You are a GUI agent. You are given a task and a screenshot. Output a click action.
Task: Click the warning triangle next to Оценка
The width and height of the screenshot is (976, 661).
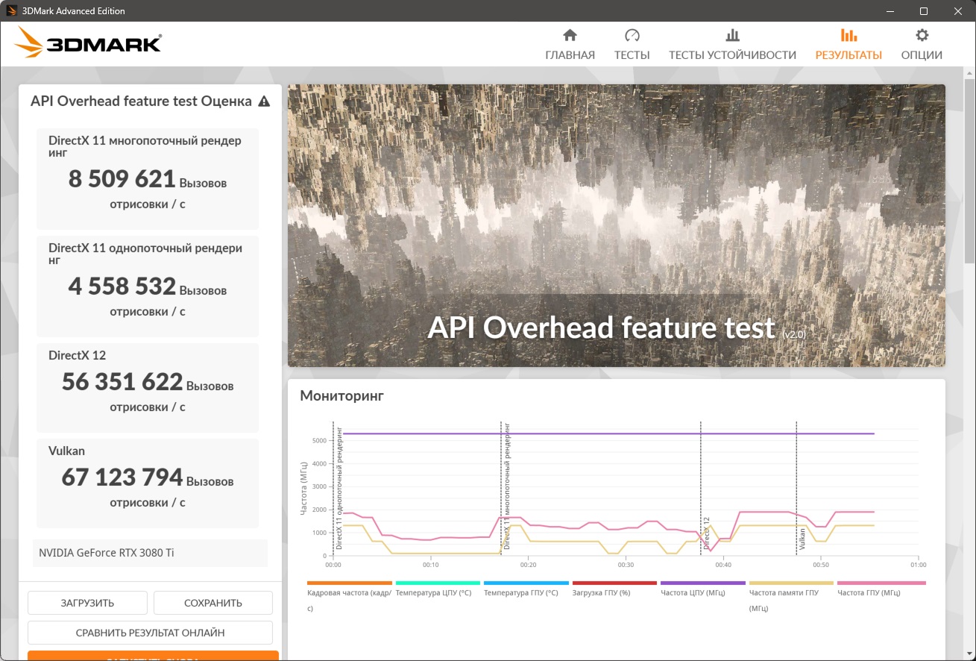pyautogui.click(x=264, y=101)
